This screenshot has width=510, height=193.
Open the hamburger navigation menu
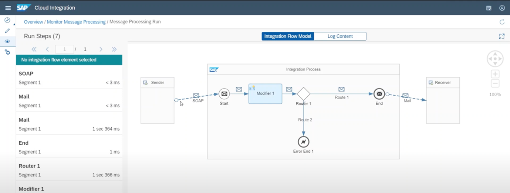(x=8, y=8)
